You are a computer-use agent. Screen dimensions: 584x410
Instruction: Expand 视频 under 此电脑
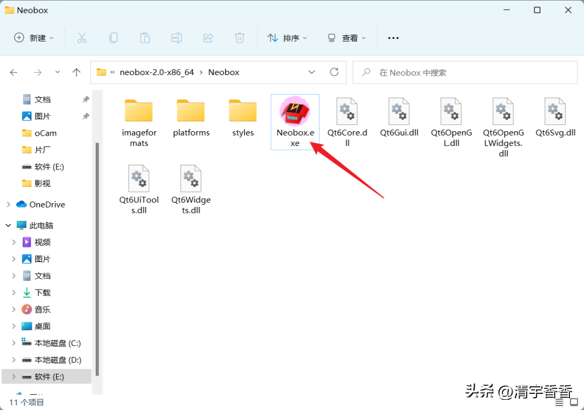coord(14,242)
